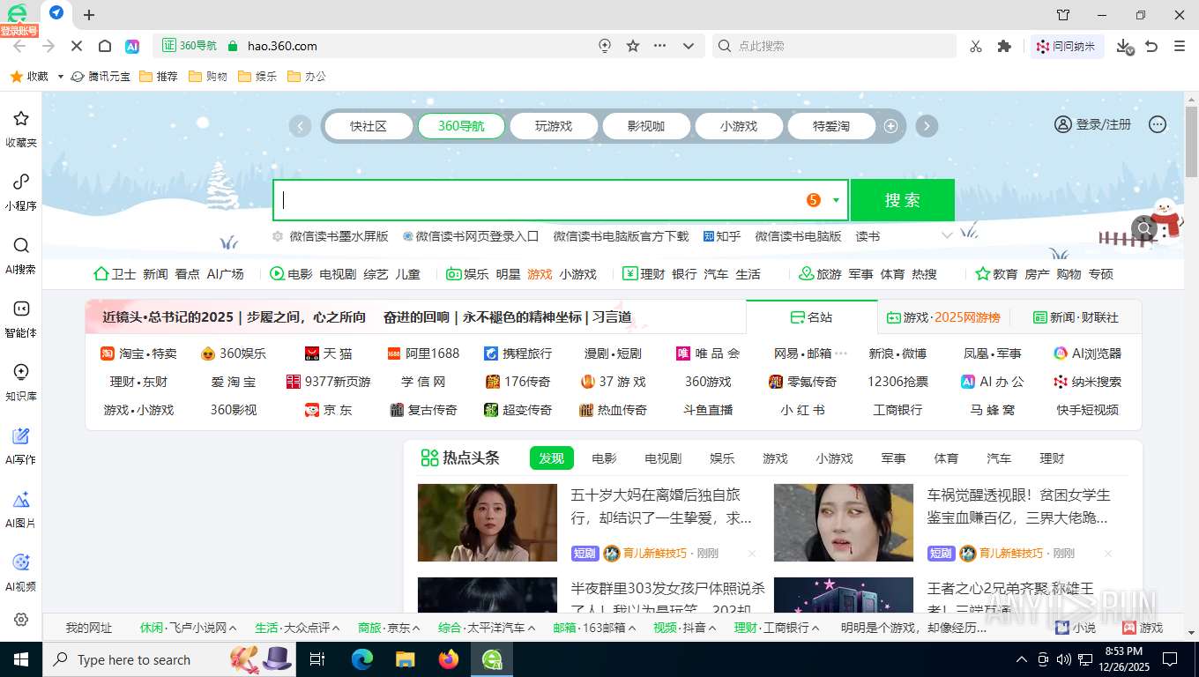Open a new browser tab
The height and width of the screenshot is (677, 1199).
(x=89, y=14)
